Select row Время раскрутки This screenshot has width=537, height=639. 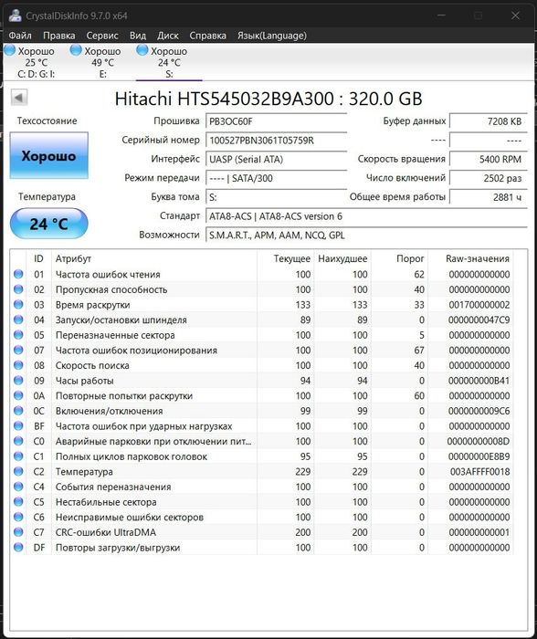262,304
